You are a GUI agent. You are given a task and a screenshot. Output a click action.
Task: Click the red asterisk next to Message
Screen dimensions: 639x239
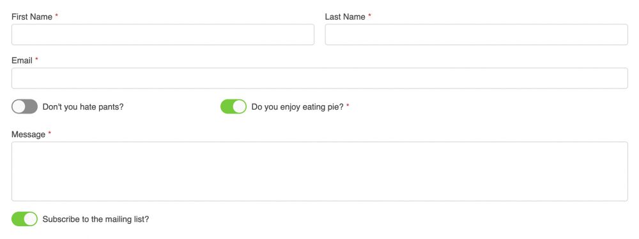(x=50, y=133)
